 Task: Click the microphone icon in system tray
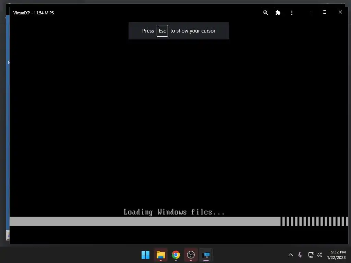[x=300, y=255]
